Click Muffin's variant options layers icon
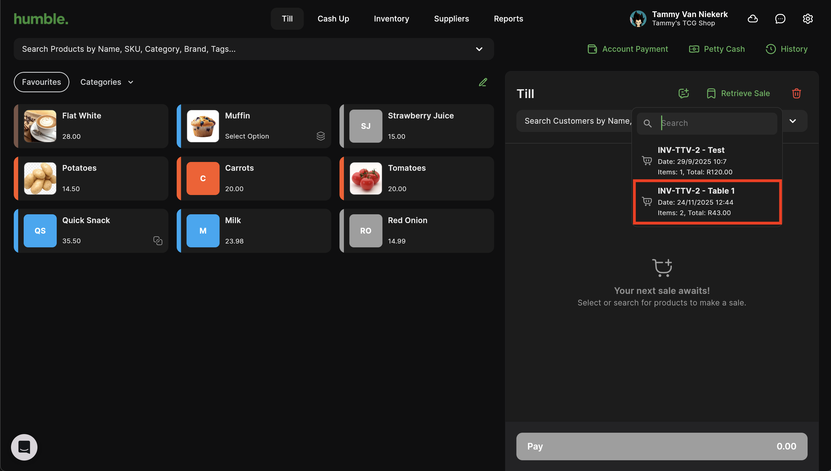Image resolution: width=831 pixels, height=471 pixels. pyautogui.click(x=321, y=136)
